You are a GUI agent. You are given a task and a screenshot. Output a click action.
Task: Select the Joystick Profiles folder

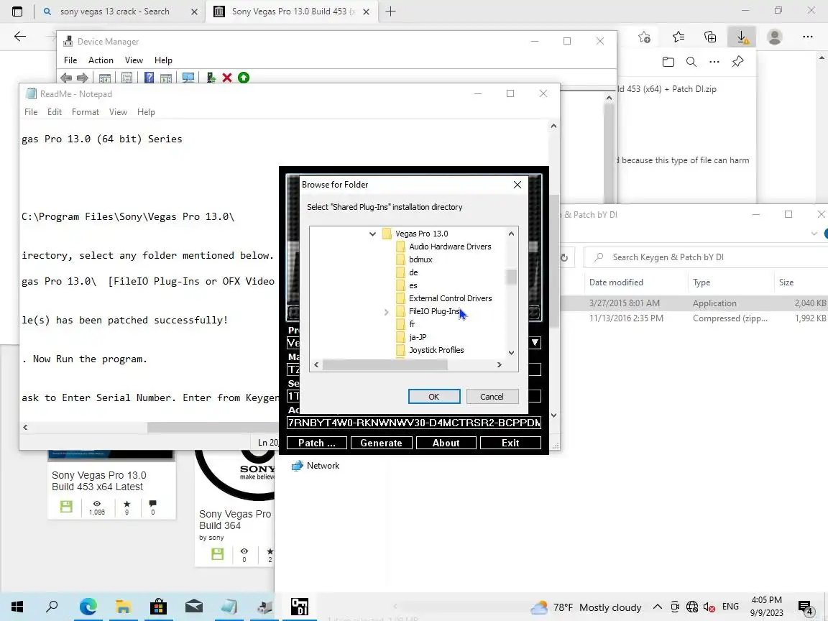click(x=436, y=350)
